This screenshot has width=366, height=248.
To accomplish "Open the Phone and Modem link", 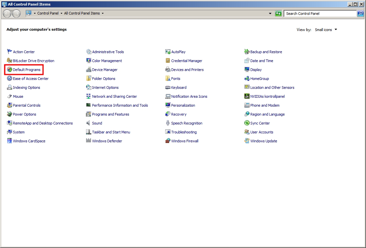I will pos(265,105).
